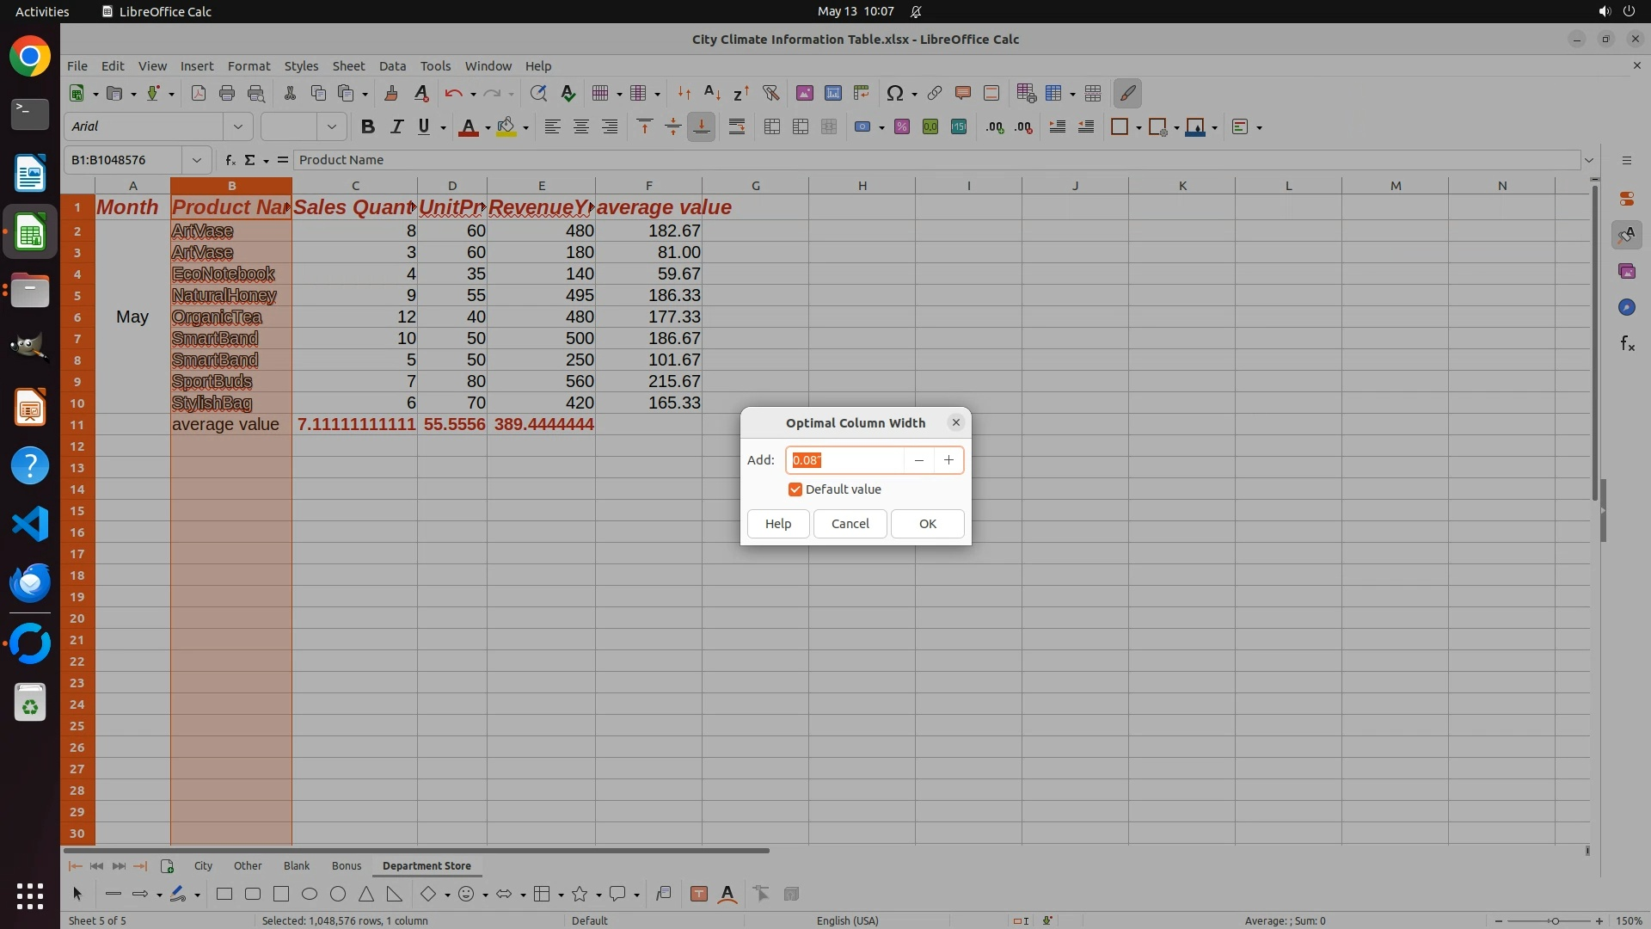Open the Data menu
Viewport: 1651px width, 929px height.
(392, 65)
